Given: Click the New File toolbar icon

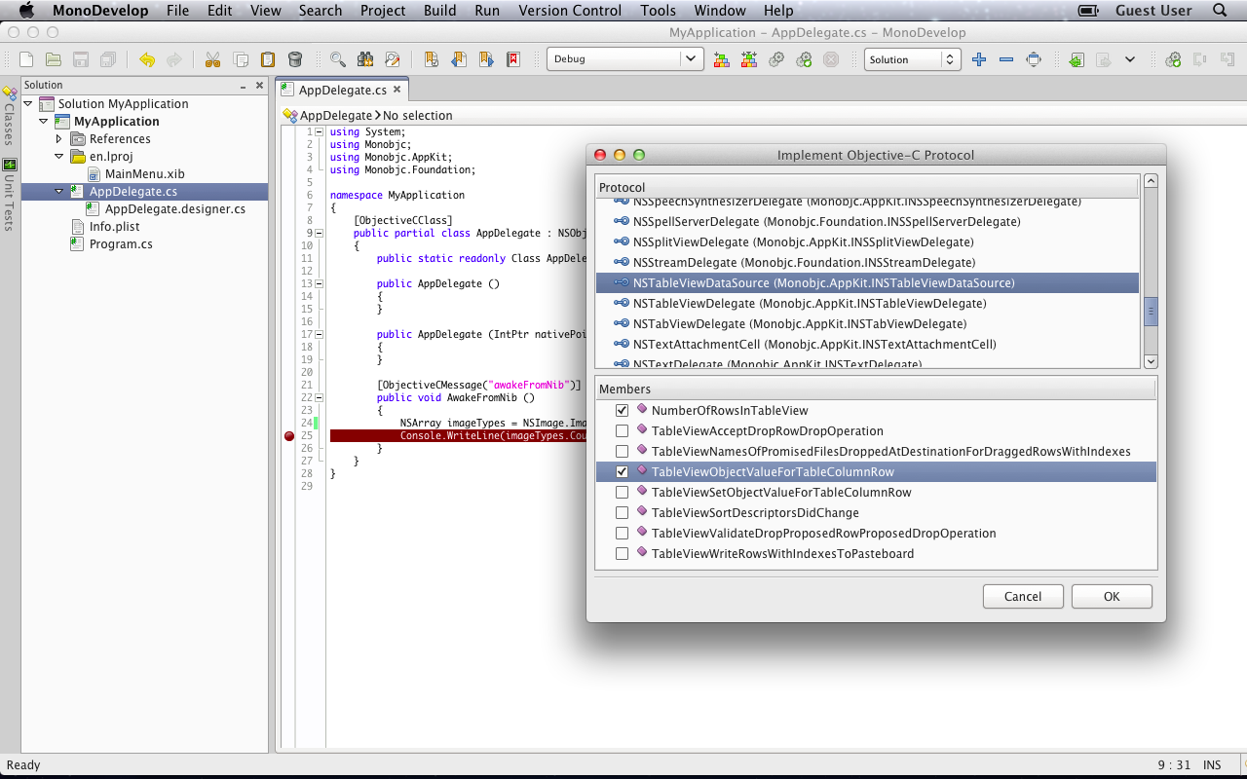Looking at the screenshot, I should click(x=26, y=59).
